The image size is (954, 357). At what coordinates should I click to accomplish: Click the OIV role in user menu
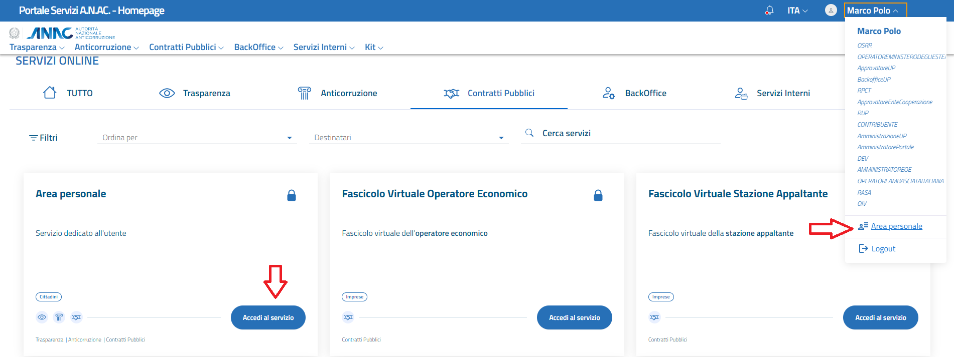tap(862, 204)
